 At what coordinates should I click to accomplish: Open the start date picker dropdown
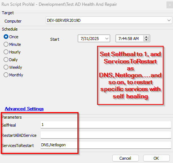(106, 39)
